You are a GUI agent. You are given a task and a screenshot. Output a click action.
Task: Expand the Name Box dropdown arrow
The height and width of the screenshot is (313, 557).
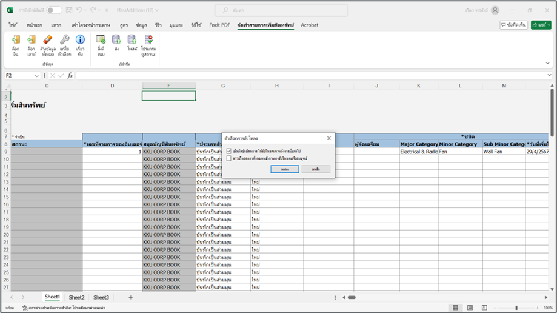[37, 76]
